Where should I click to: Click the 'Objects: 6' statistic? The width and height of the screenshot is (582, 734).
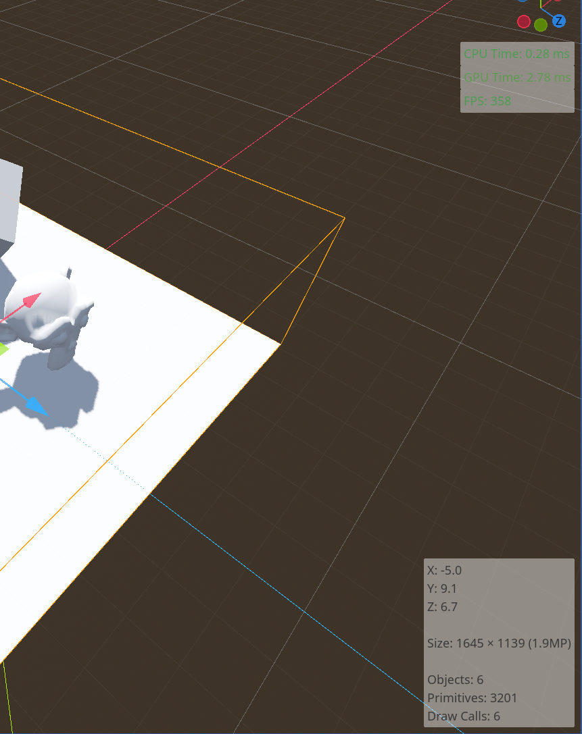tap(455, 680)
